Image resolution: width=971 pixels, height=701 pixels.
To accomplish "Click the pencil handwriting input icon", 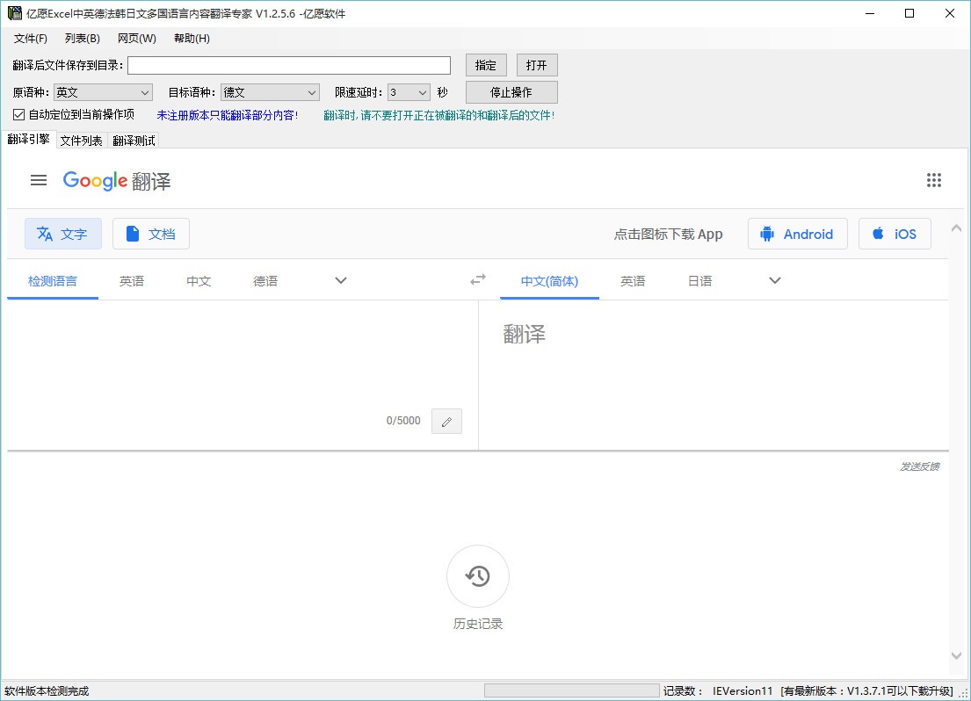I will pyautogui.click(x=446, y=421).
